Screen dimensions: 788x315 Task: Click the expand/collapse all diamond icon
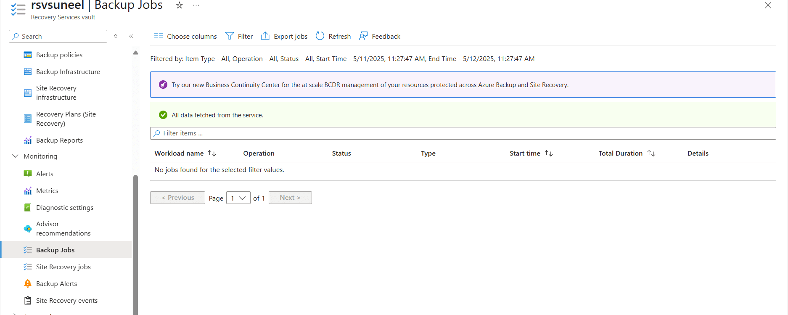coord(116,36)
